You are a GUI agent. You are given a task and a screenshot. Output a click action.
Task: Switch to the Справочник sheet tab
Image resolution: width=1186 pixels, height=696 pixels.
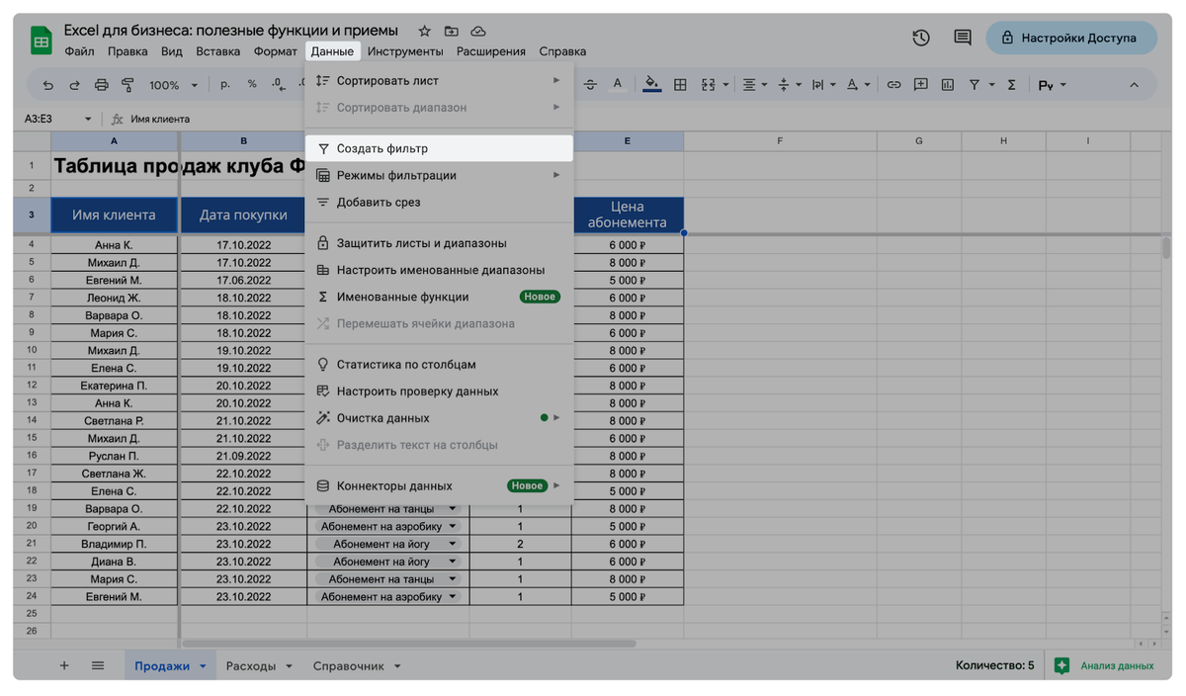click(x=348, y=666)
